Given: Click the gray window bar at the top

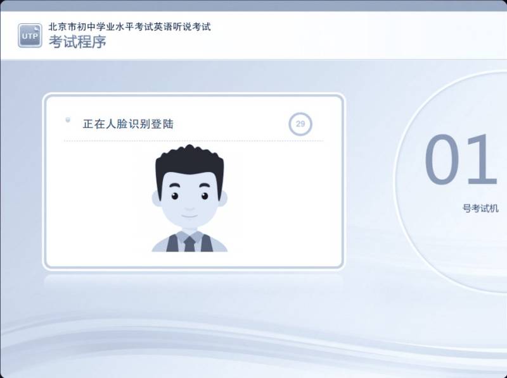Looking at the screenshot, I should pyautogui.click(x=253, y=6).
